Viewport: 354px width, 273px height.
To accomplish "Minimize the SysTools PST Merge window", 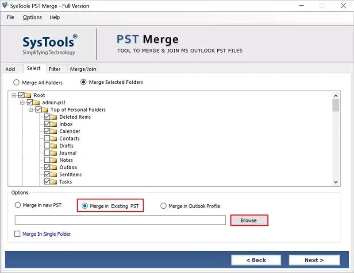I will 301,6.
